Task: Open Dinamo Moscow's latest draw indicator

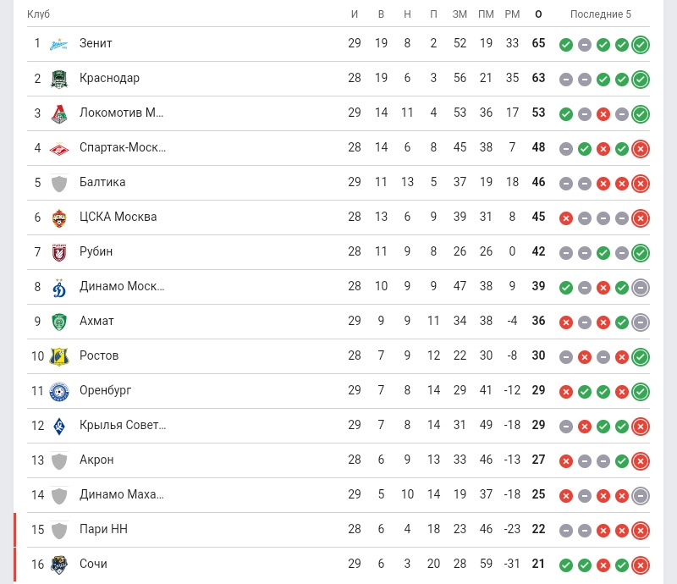Action: point(641,287)
